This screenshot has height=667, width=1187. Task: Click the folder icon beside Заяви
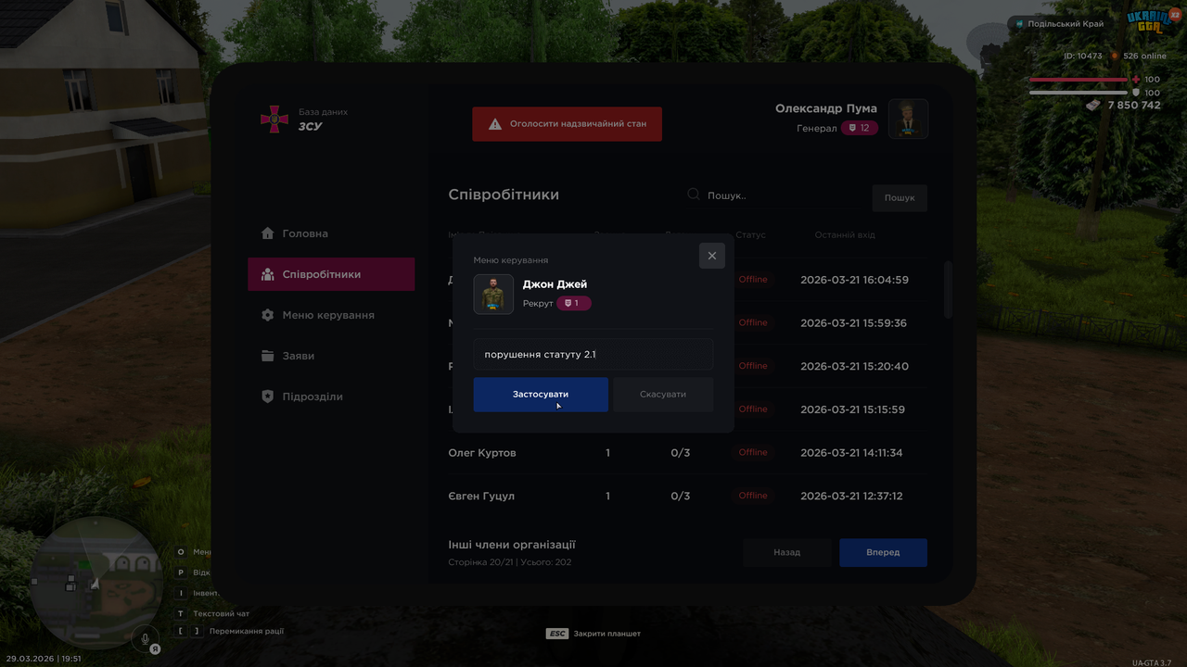(268, 356)
